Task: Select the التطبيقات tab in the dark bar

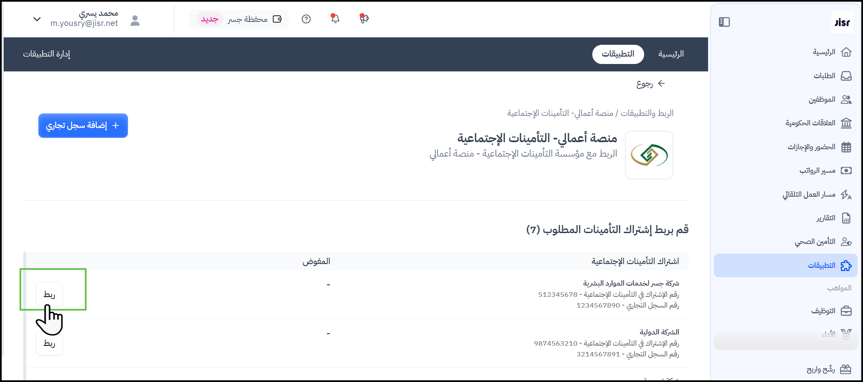Action: (618, 54)
